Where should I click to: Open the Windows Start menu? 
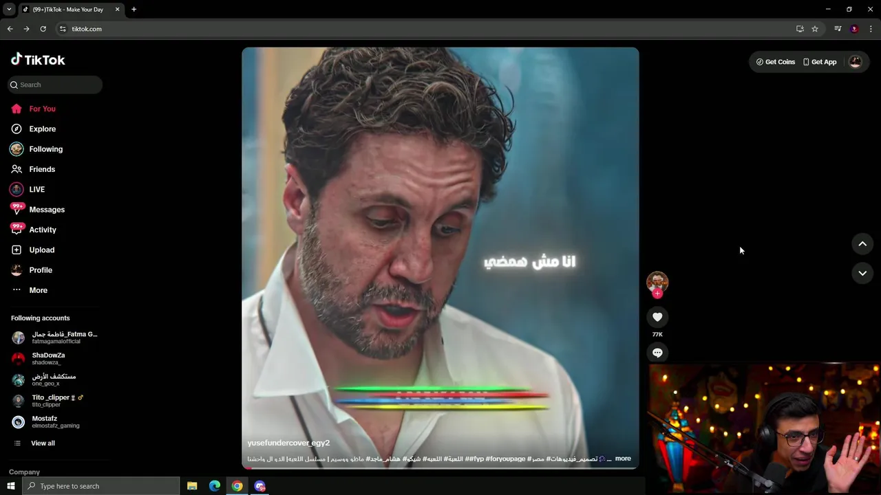10,486
